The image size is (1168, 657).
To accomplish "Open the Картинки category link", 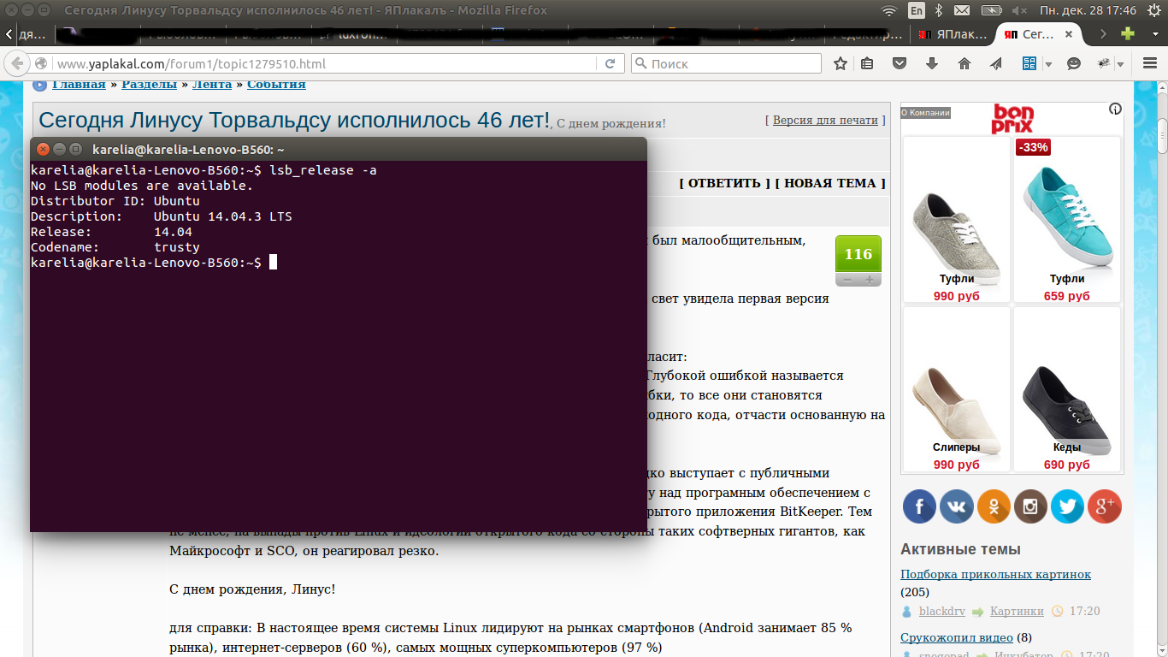I will 1017,611.
